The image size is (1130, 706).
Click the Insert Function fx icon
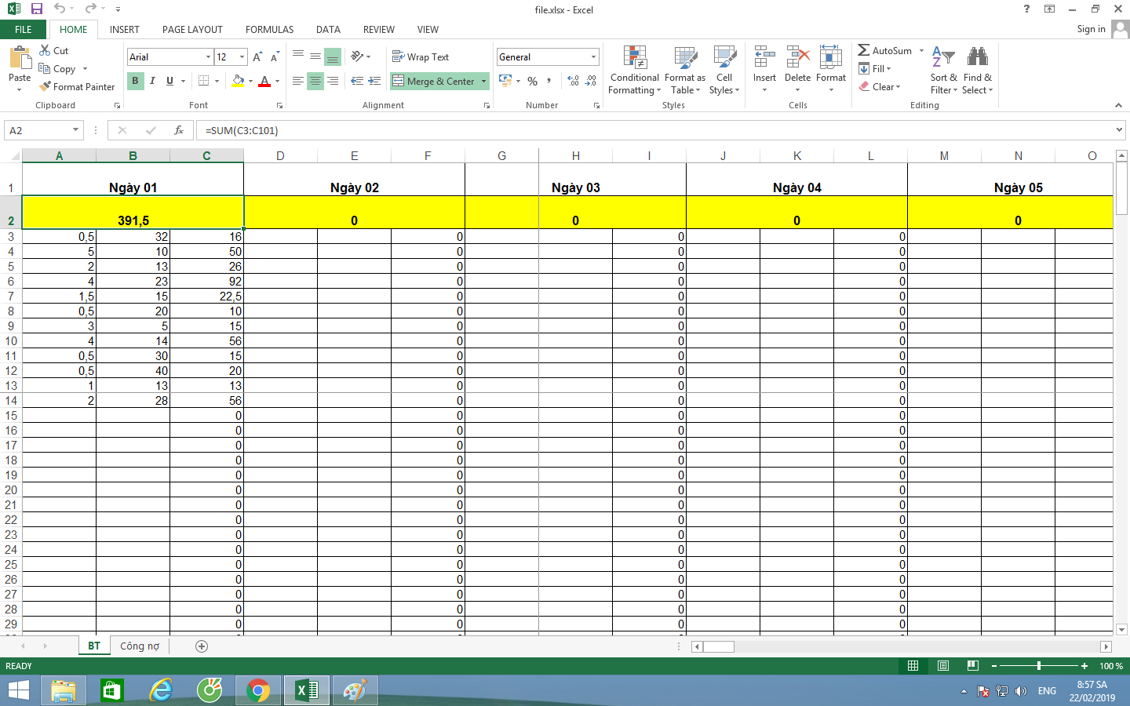click(x=179, y=130)
